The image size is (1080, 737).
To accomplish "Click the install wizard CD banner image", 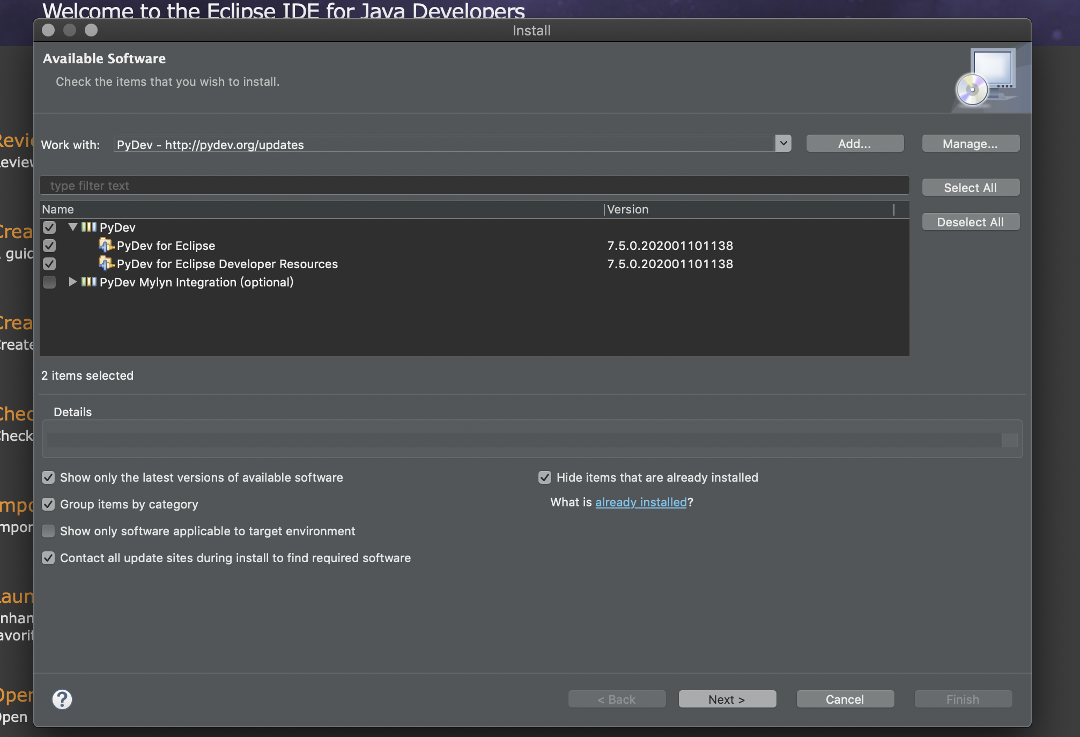I will tap(988, 79).
